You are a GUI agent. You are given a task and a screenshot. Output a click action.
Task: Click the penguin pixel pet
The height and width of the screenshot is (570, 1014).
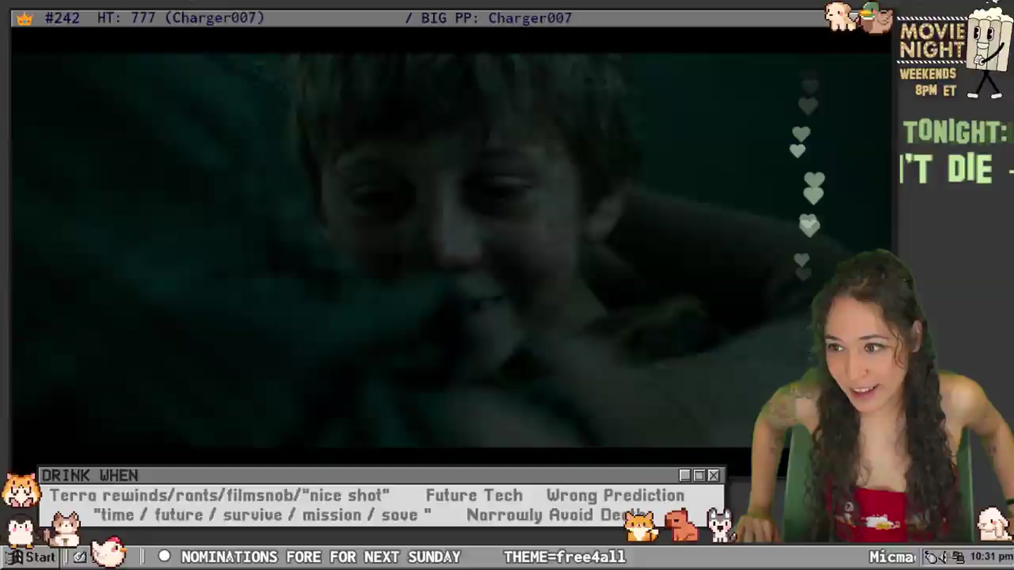point(21,532)
